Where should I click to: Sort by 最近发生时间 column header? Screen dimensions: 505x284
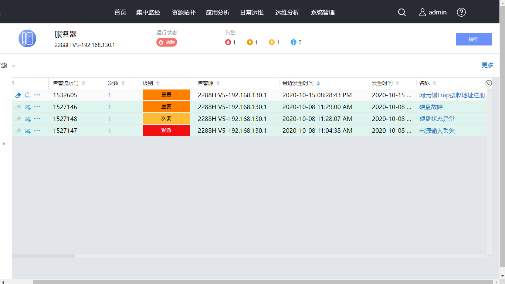coord(298,83)
